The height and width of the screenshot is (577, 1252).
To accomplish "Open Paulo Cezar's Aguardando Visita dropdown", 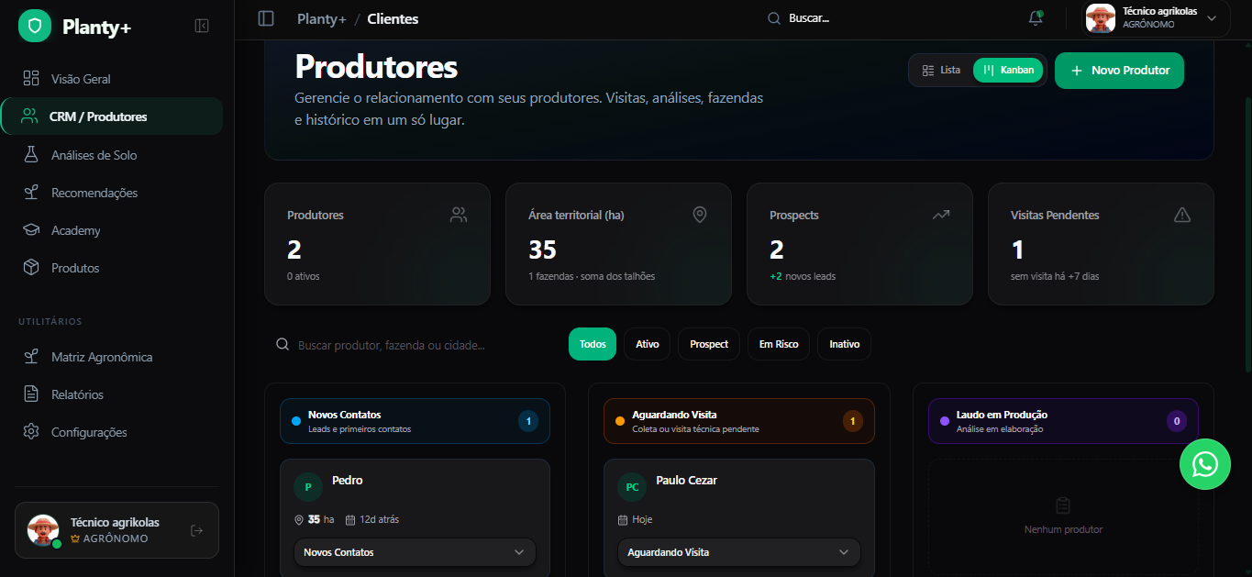I will pos(738,552).
